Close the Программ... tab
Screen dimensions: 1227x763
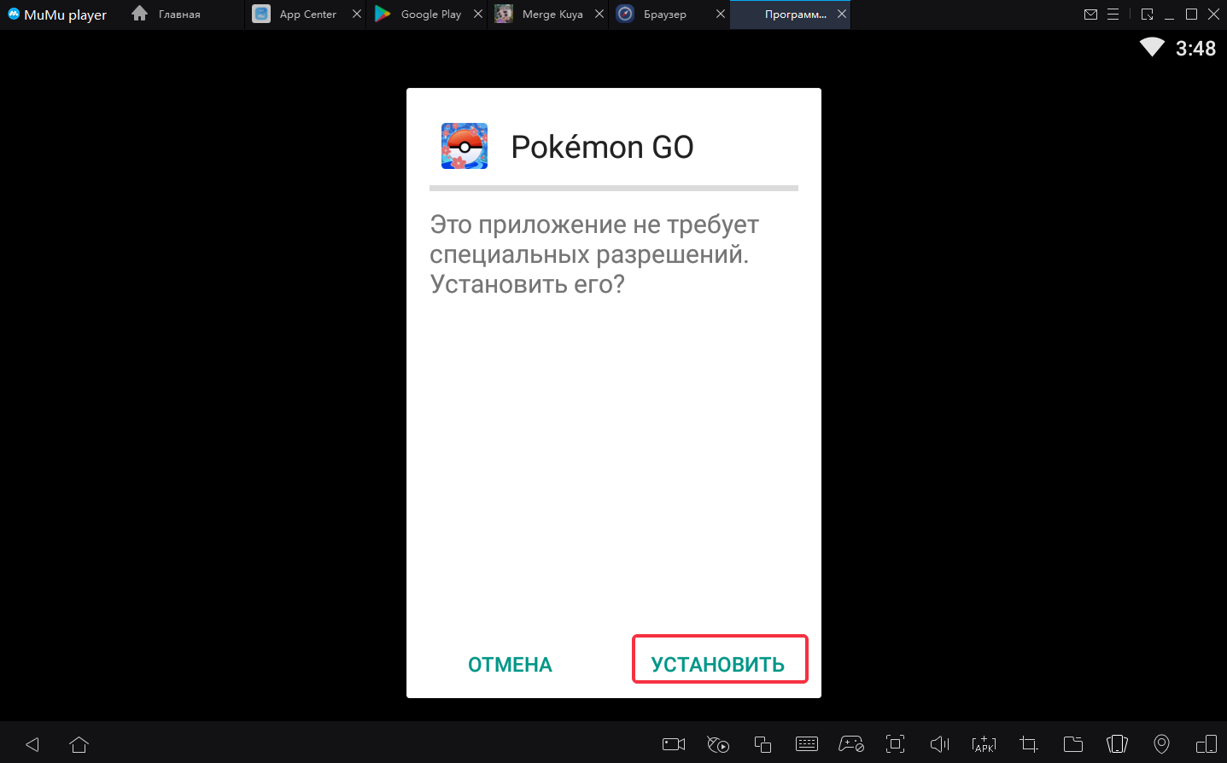coord(842,15)
